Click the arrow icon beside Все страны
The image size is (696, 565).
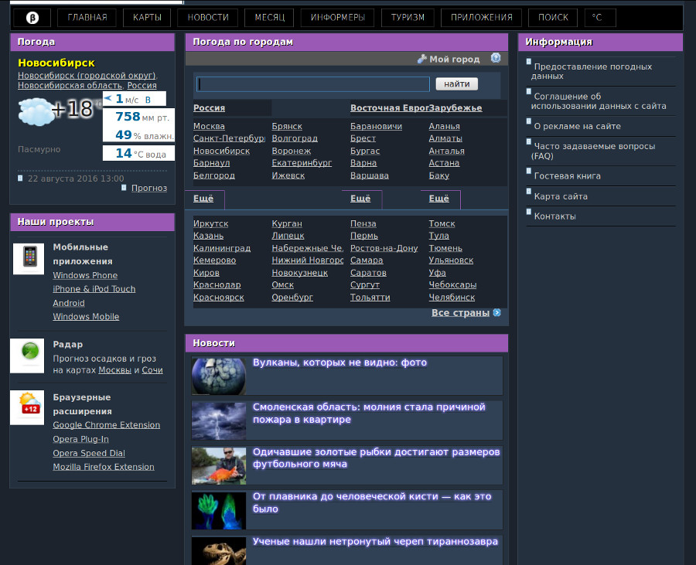coord(497,313)
